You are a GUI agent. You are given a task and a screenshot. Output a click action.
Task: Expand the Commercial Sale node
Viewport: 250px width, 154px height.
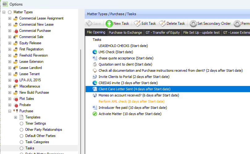(x=10, y=37)
